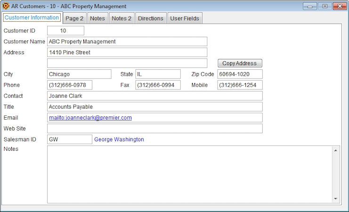Viewport: 349px width, 212px height.
Task: Click the Customer Name field
Action: 127,41
